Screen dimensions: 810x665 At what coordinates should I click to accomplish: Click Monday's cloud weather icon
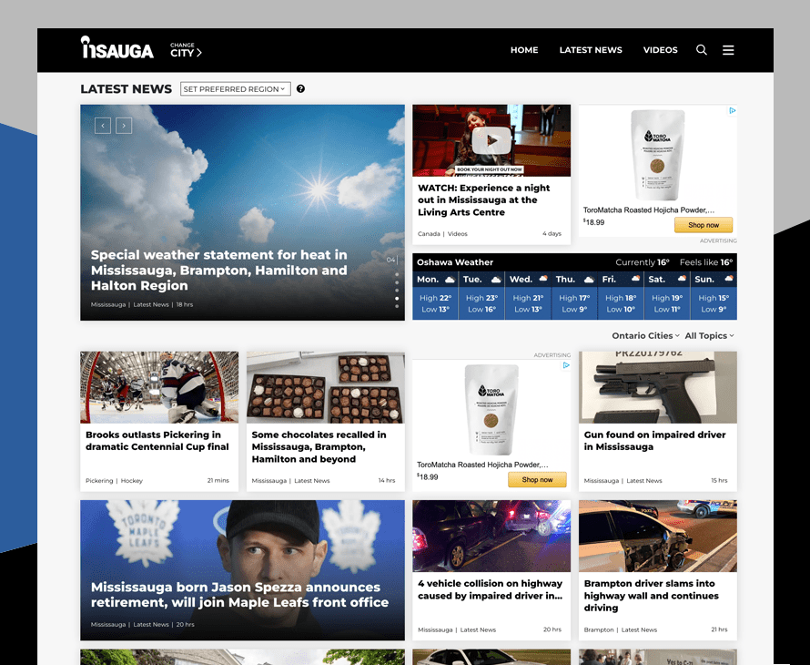click(452, 279)
